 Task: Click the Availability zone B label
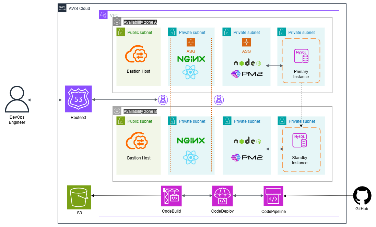(140, 111)
